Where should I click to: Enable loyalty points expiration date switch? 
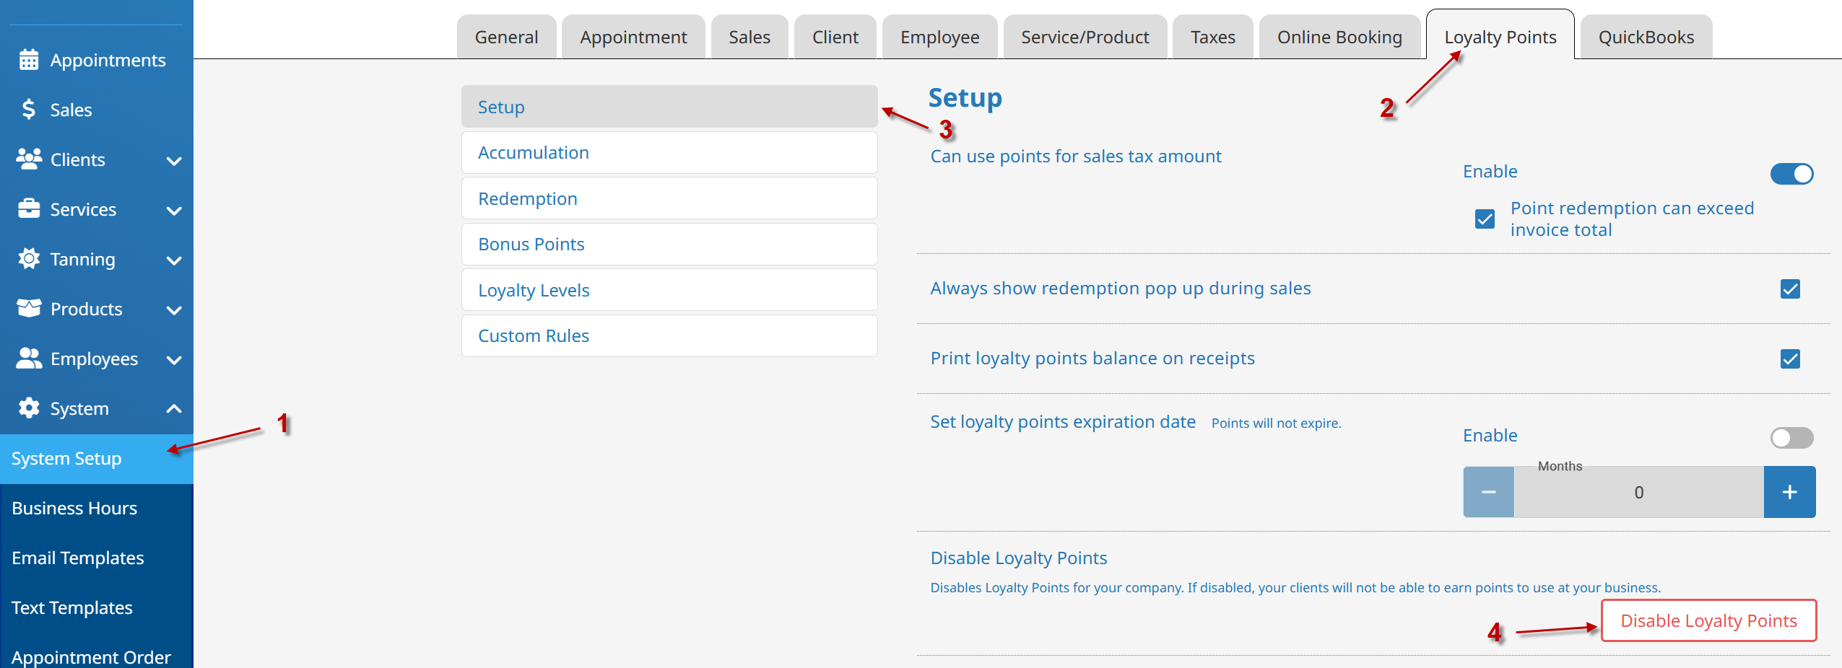click(1791, 437)
